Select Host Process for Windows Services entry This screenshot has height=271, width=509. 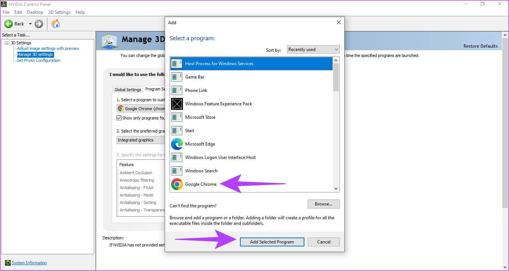[x=251, y=64]
